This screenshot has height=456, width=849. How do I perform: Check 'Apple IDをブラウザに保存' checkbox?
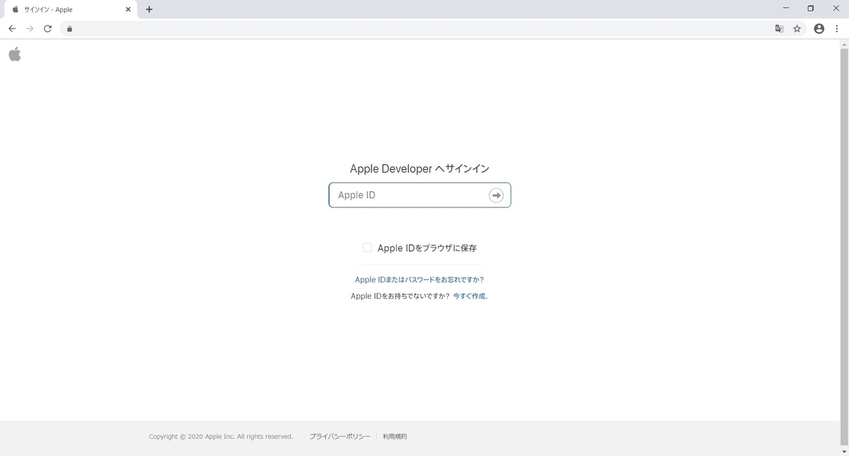coord(367,248)
